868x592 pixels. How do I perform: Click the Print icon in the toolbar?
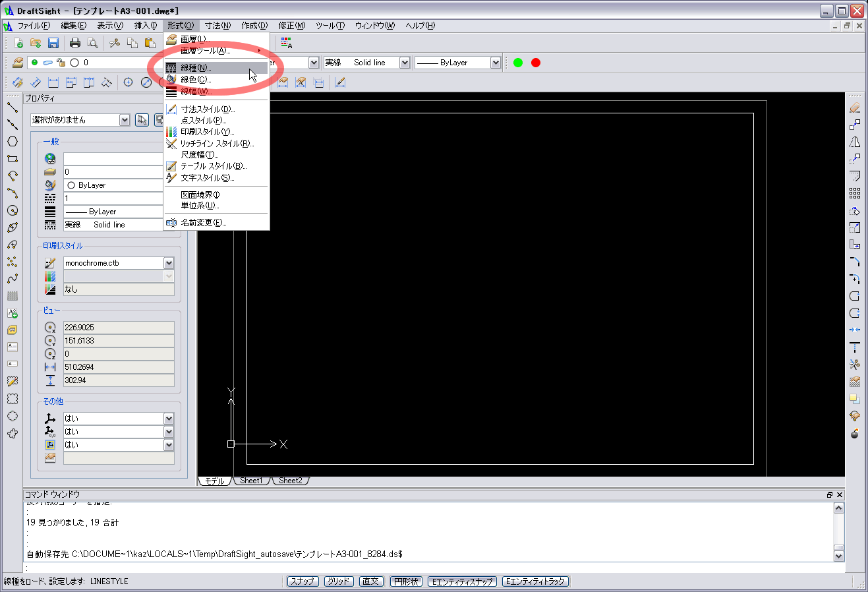pyautogui.click(x=75, y=43)
